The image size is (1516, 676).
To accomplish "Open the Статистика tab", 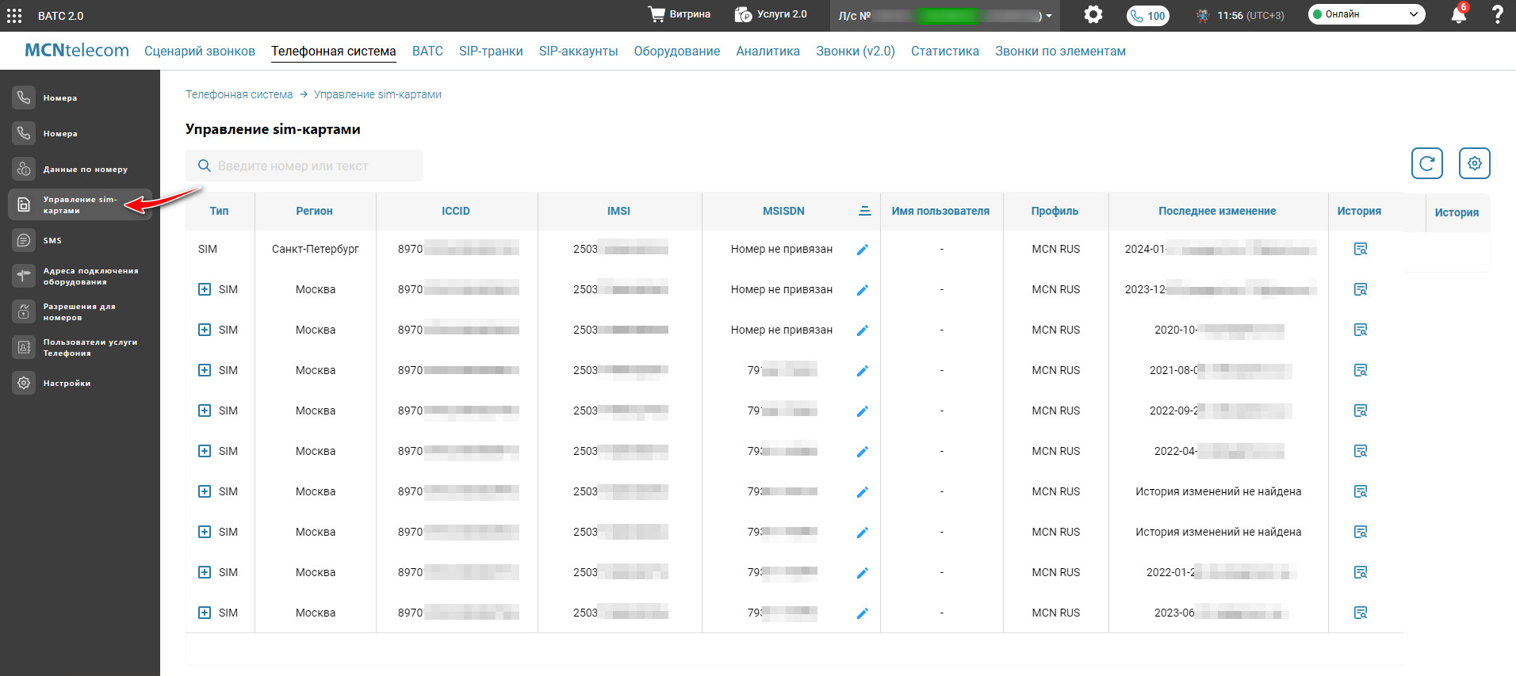I will 945,51.
